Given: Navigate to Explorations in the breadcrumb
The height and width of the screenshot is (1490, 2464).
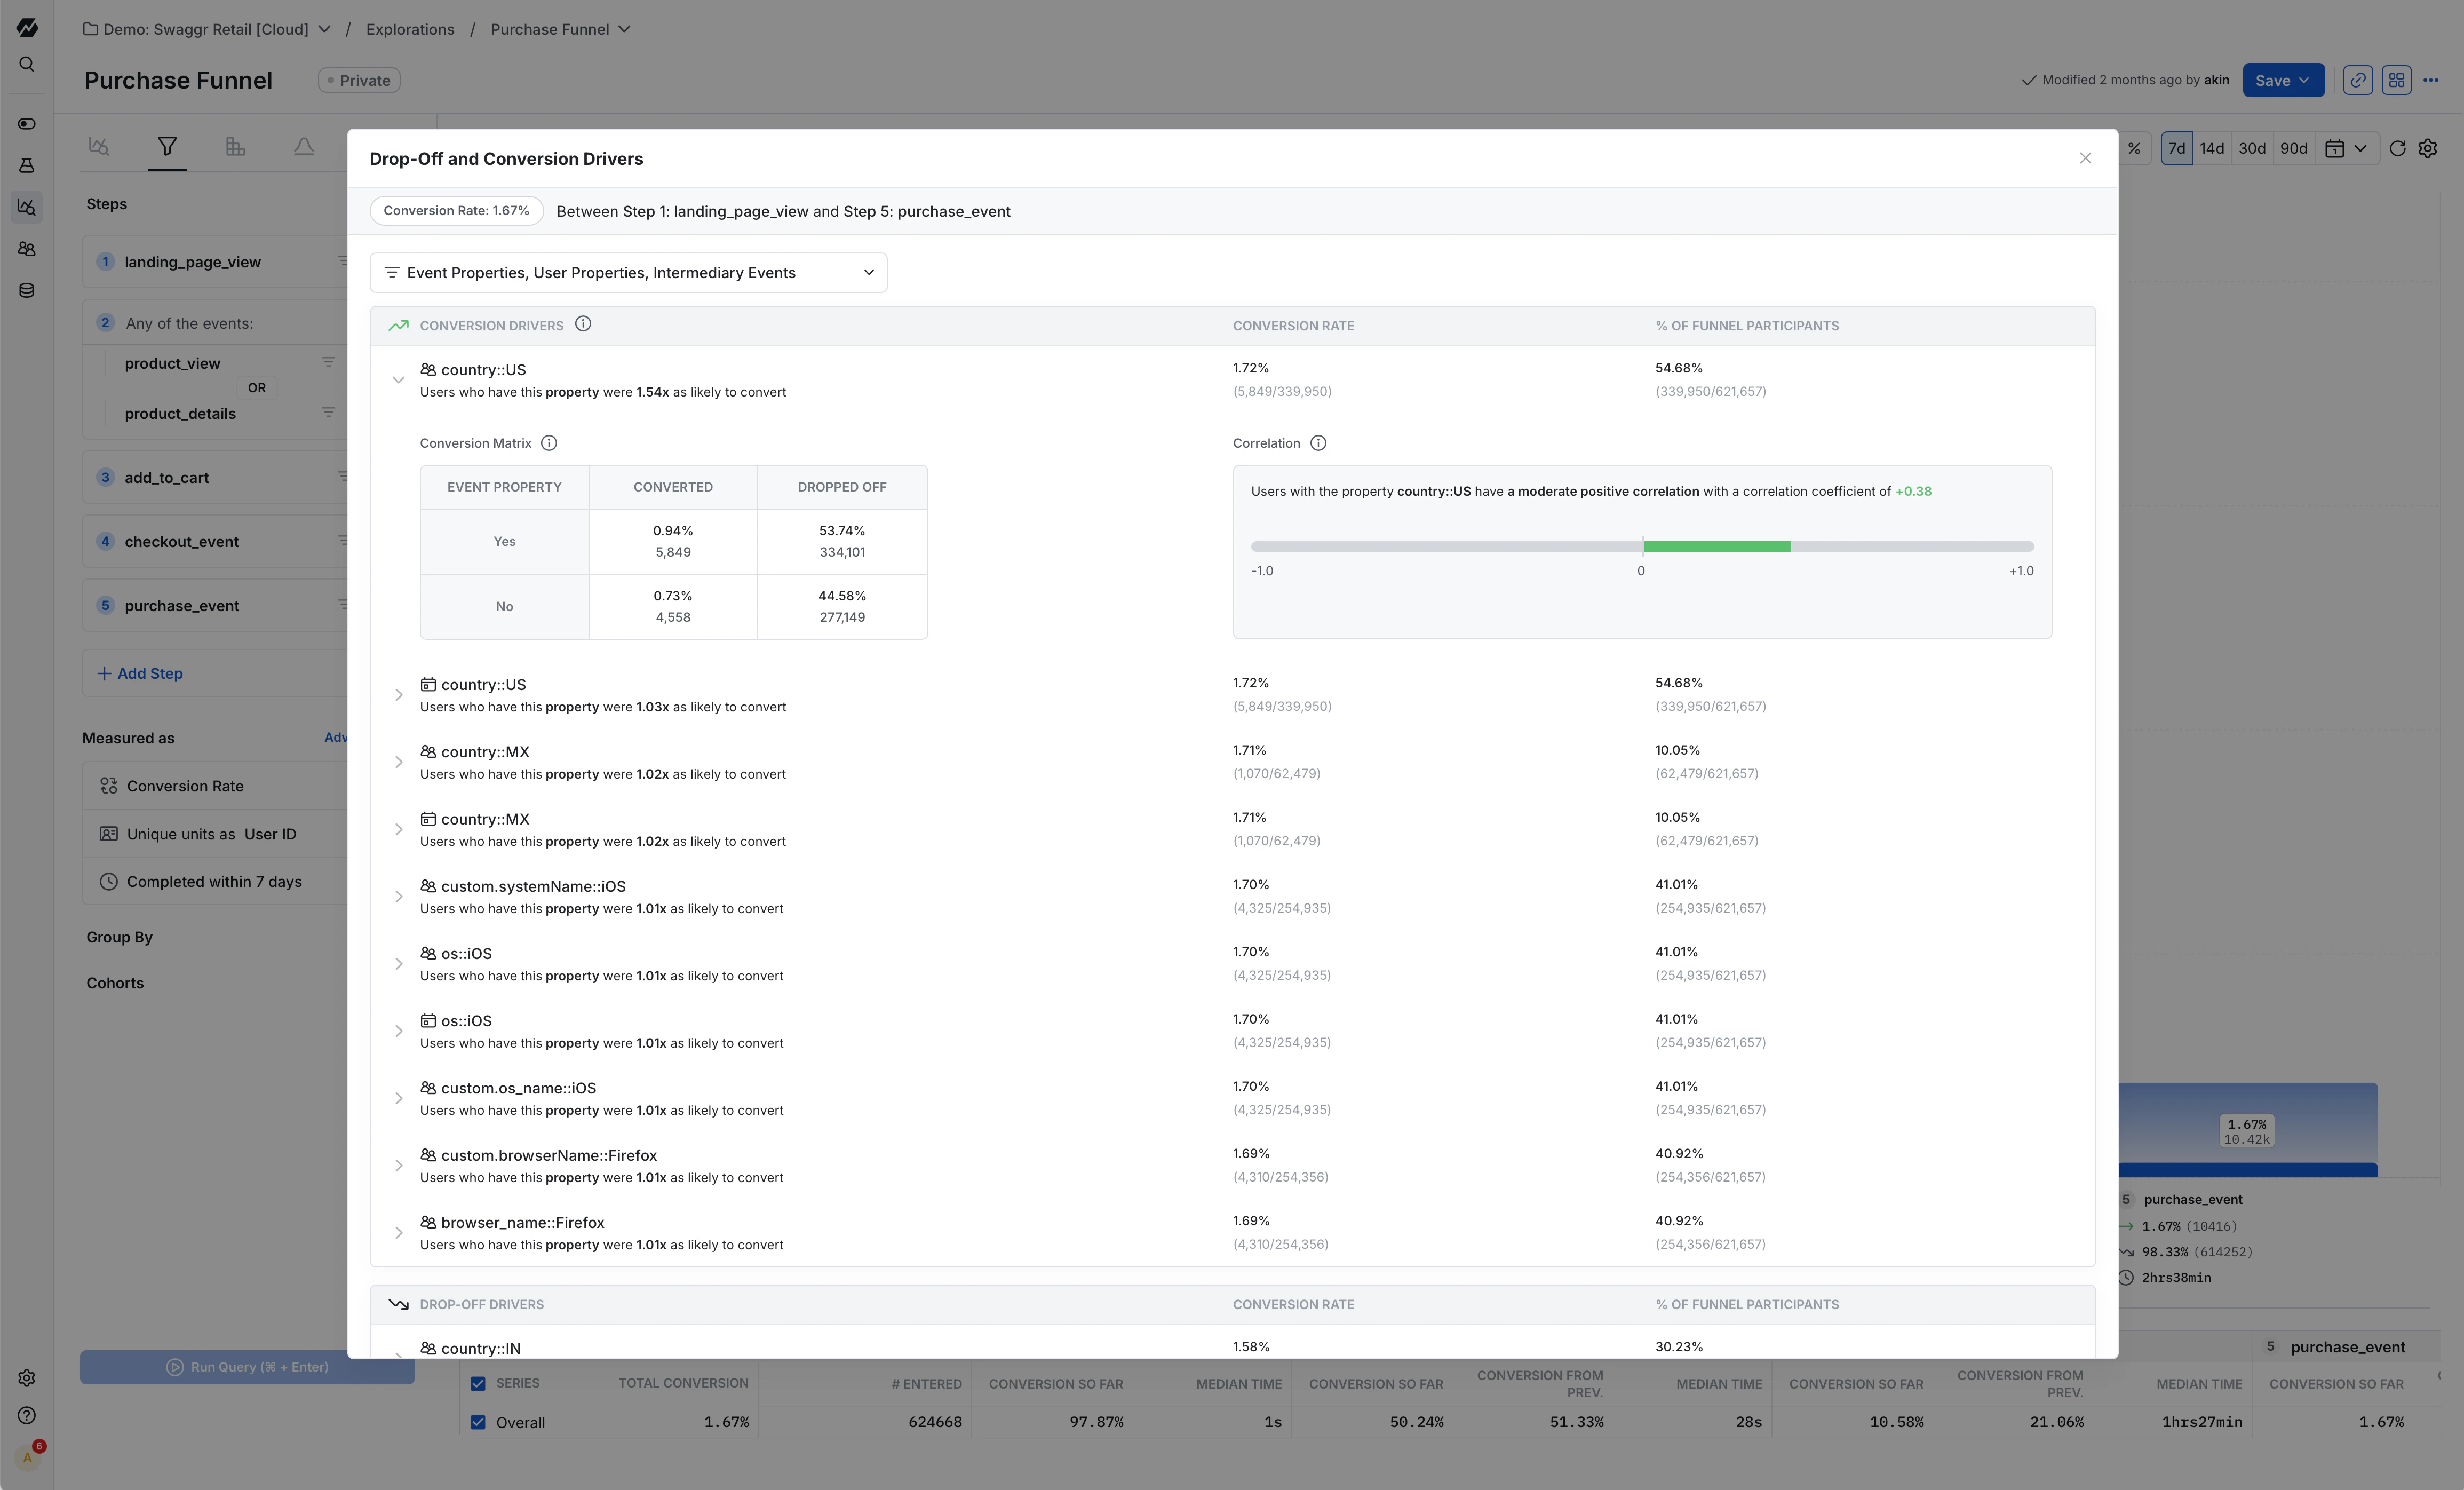Looking at the screenshot, I should 410,29.
